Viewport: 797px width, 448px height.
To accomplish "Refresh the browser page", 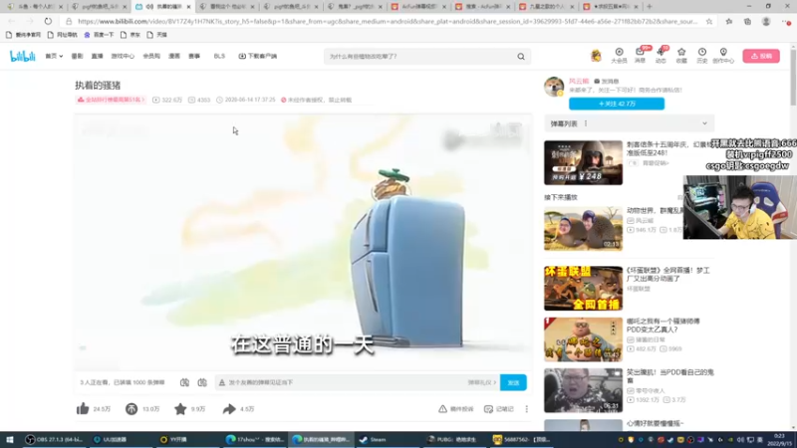I will pos(48,21).
